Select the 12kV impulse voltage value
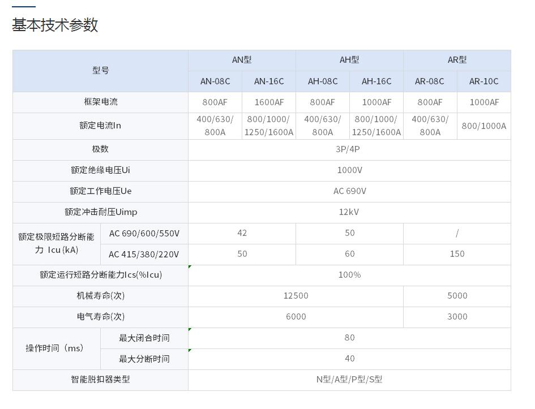The height and width of the screenshot is (409, 535). click(x=349, y=212)
